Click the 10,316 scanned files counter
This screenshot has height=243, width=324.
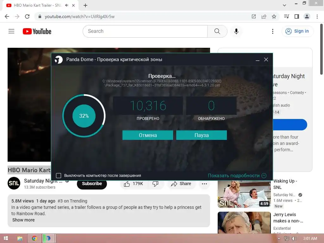(148, 106)
